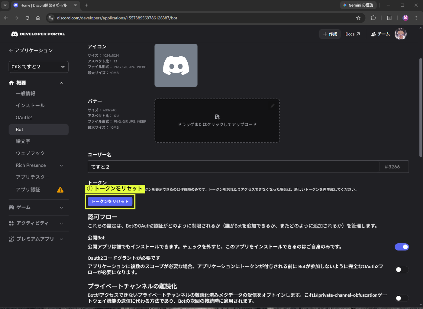Enable Oauth2コードグラントが必要です toggle
423x309 pixels.
pyautogui.click(x=402, y=269)
